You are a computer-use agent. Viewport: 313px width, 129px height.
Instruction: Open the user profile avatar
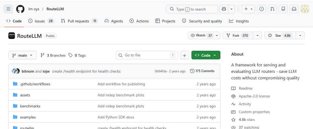point(305,9)
